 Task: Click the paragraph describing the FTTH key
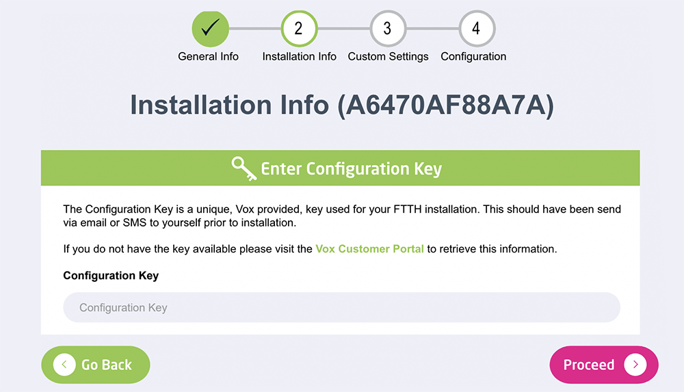[341, 215]
